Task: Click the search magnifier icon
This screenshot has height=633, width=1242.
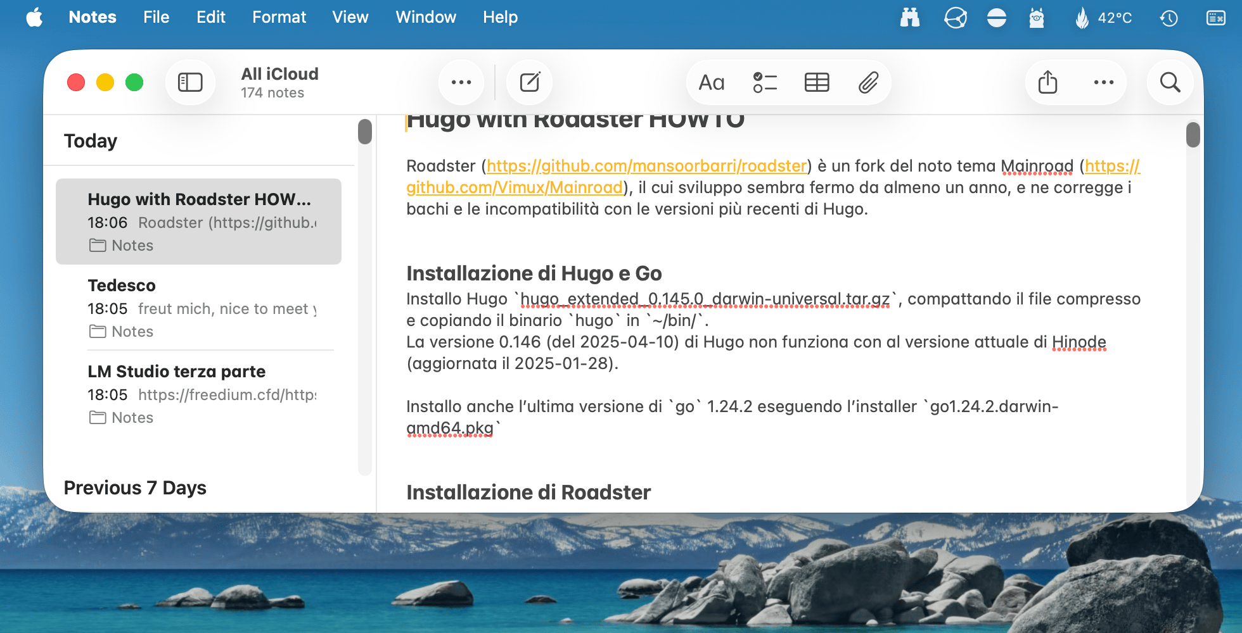Action: 1170,82
